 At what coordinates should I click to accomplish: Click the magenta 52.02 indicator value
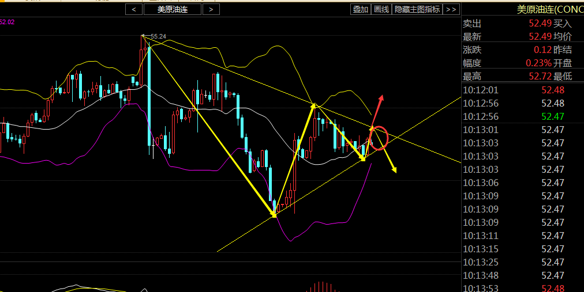click(8, 22)
